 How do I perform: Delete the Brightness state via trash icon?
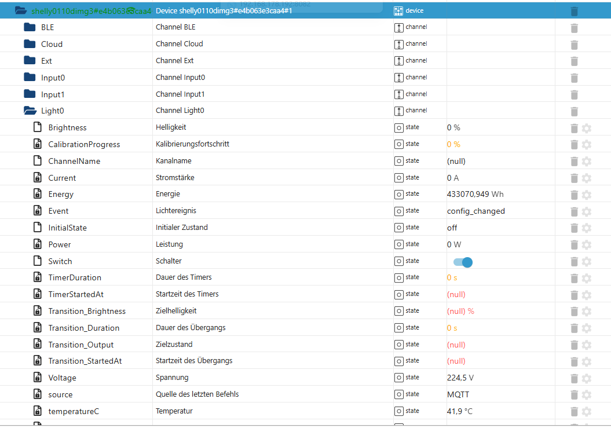tap(574, 128)
